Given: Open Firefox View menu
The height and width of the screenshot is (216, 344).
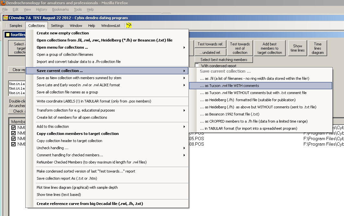Looking at the screenshot, I should [x=27, y=9].
